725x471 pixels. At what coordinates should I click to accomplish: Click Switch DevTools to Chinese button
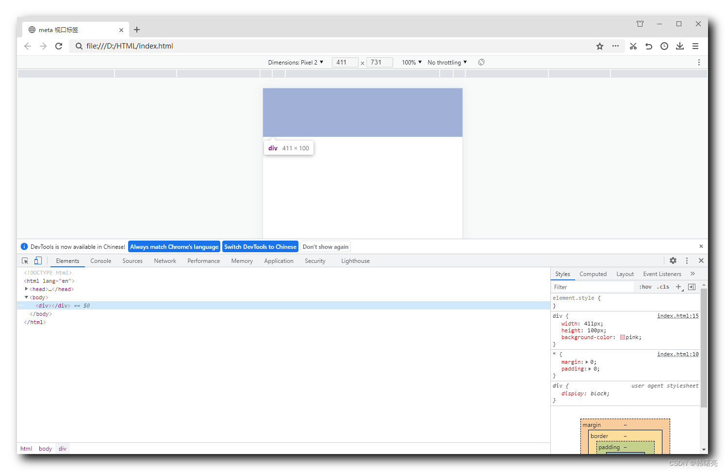click(260, 246)
